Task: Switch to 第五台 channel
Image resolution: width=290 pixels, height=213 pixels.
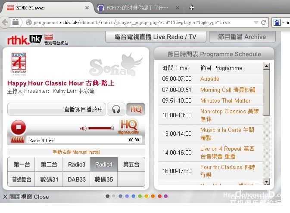Action: pos(131,164)
